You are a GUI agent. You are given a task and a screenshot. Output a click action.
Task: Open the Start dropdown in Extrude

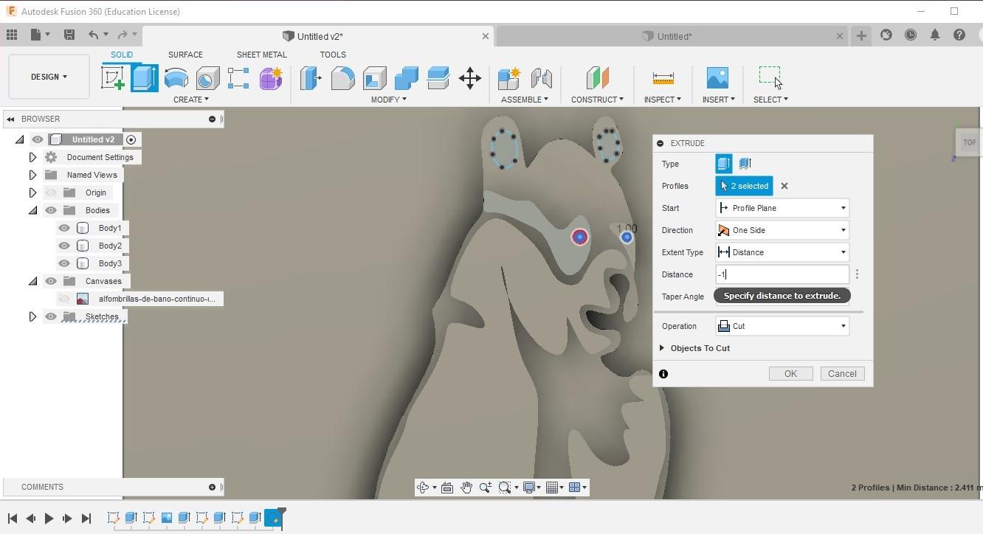pyautogui.click(x=782, y=208)
